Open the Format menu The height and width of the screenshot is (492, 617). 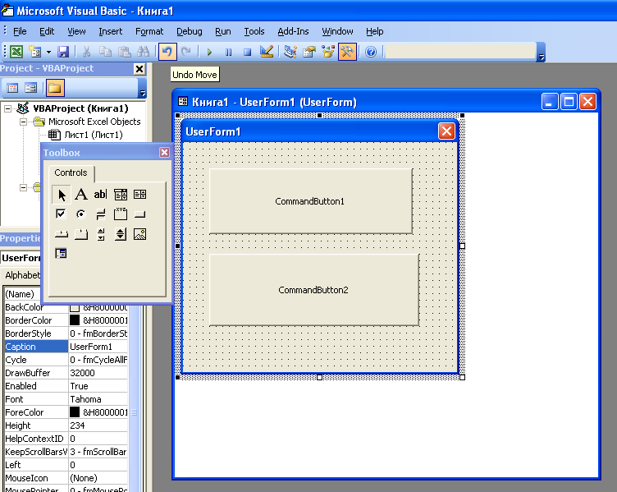pos(149,31)
